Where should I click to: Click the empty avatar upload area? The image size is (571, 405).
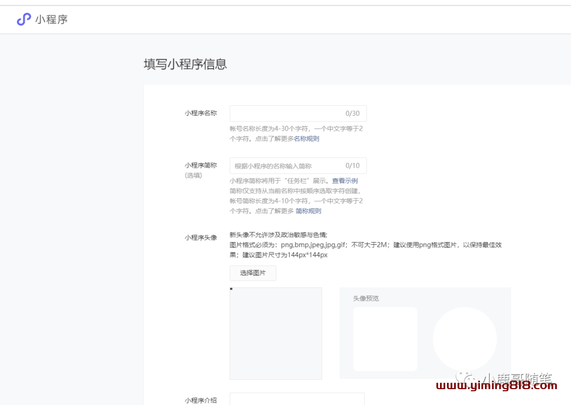275,333
